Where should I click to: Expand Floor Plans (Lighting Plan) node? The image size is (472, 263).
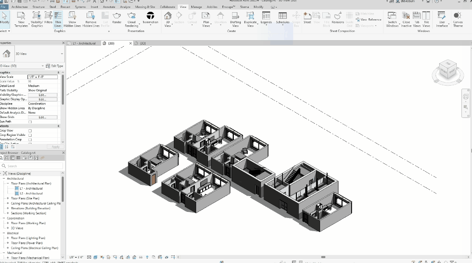coord(8,238)
